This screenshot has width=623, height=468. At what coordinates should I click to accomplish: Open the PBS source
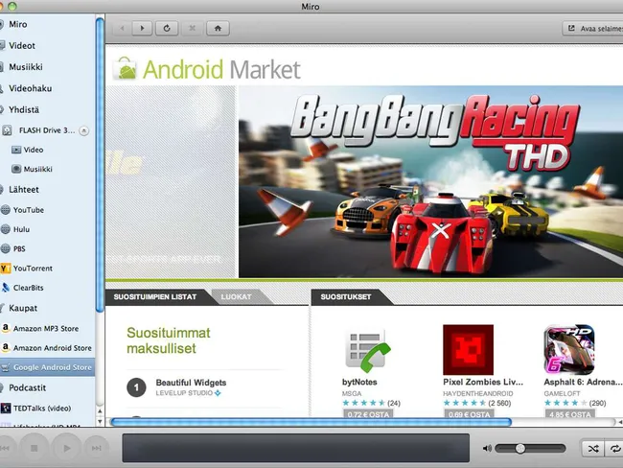(19, 249)
